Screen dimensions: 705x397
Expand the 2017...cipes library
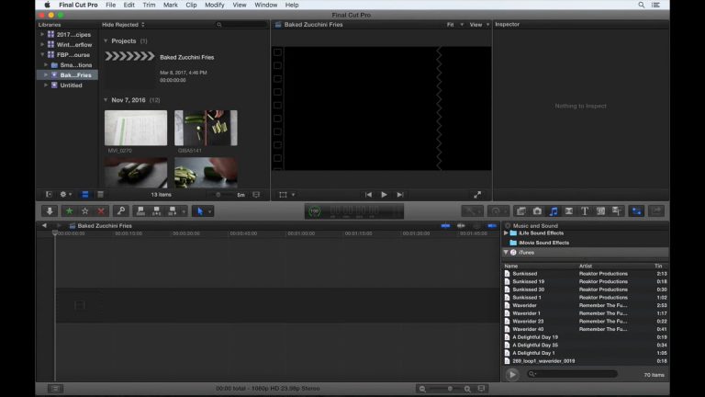tap(42, 34)
